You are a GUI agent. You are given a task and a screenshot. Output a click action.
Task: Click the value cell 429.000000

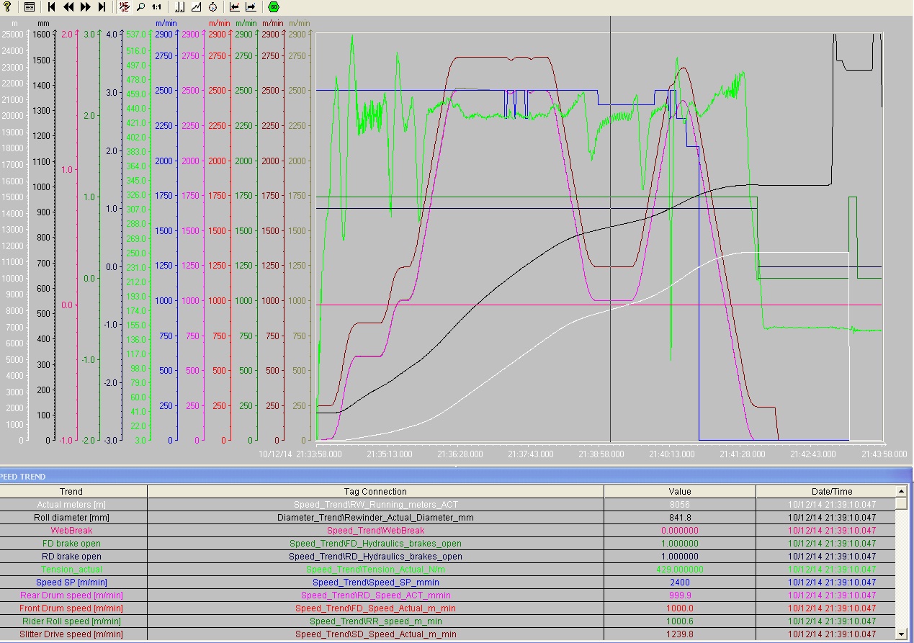(680, 570)
